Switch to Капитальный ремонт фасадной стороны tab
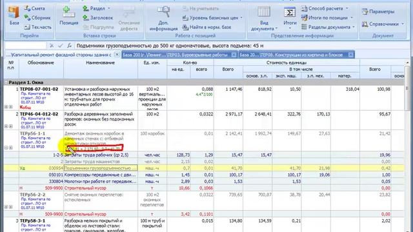 (59, 55)
